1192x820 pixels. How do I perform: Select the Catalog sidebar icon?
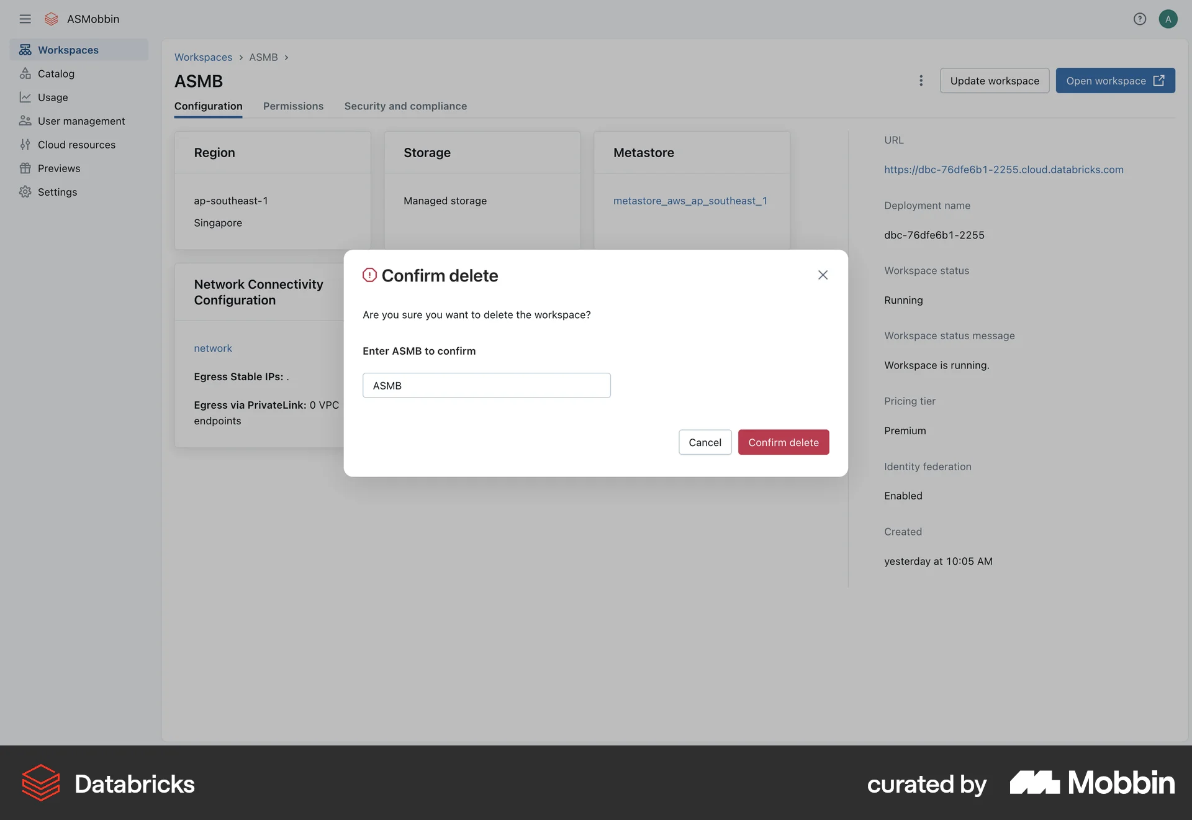pyautogui.click(x=25, y=73)
